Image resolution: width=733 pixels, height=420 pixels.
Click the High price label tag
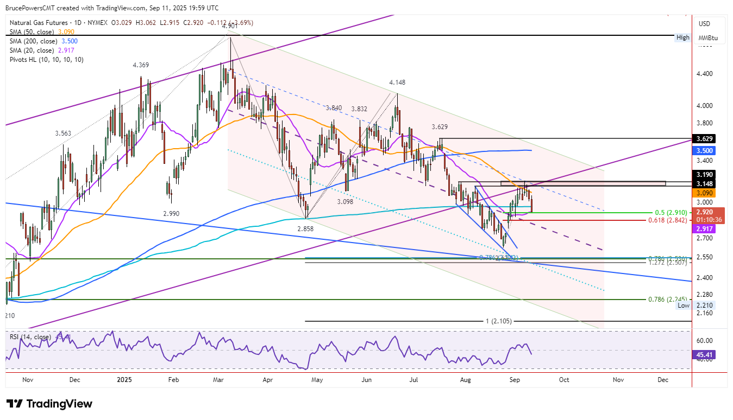[x=683, y=37]
